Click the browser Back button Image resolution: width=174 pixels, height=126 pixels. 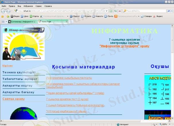click(4, 11)
